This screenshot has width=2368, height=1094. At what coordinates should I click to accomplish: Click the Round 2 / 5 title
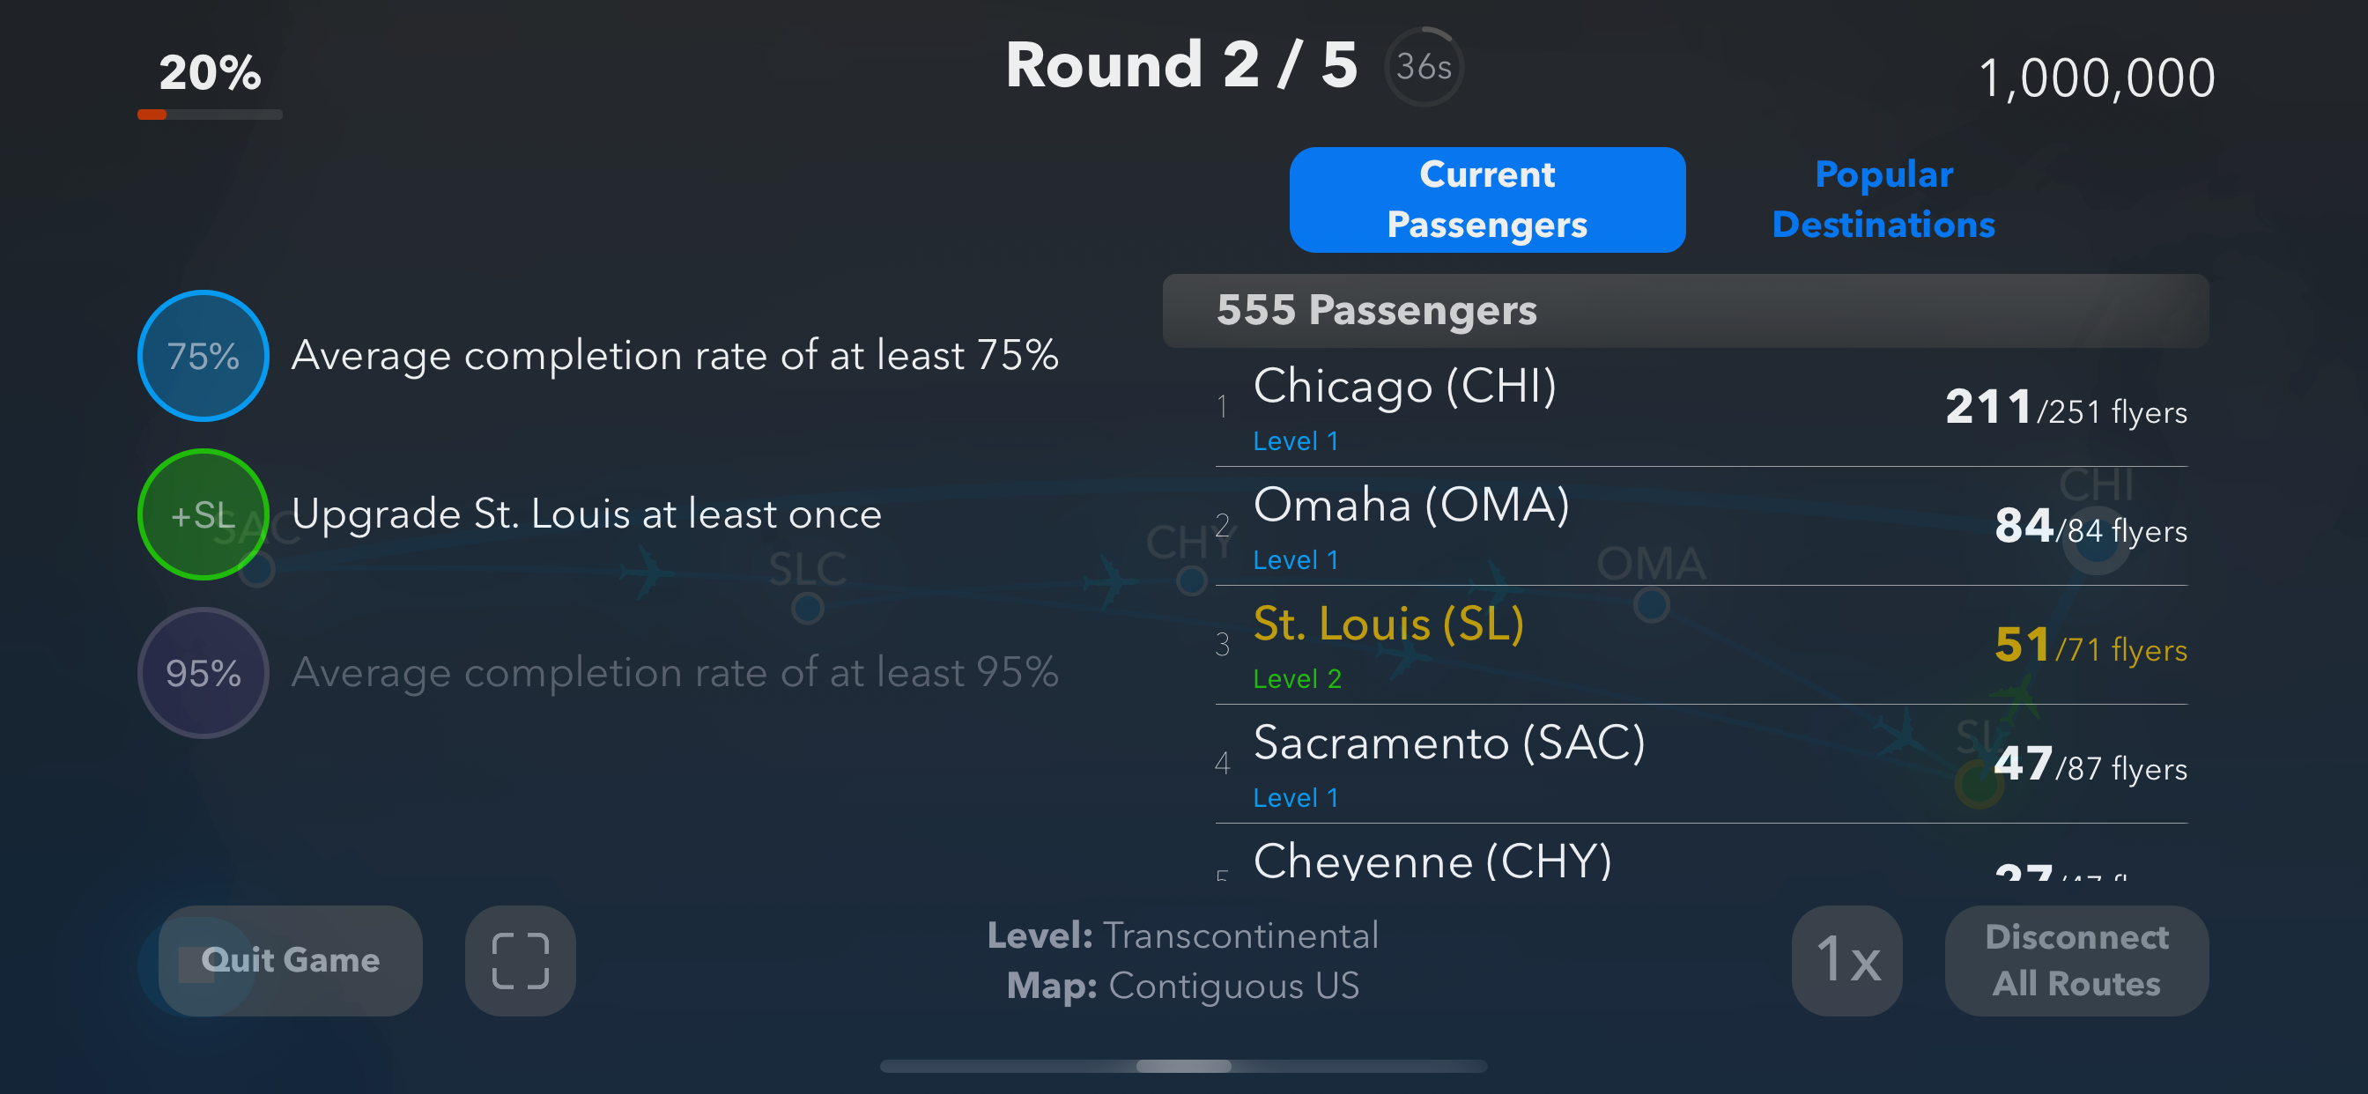click(x=1181, y=65)
